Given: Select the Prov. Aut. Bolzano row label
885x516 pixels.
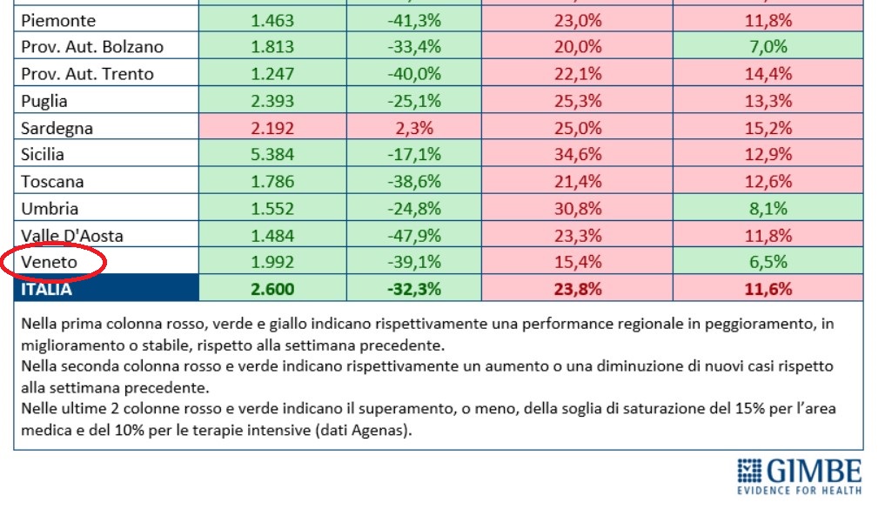Looking at the screenshot, I should pos(92,47).
